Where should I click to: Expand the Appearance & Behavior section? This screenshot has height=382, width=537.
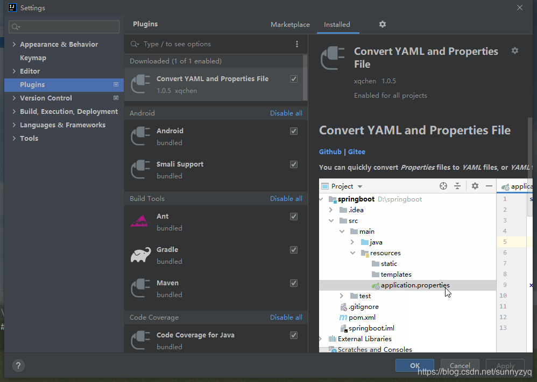coord(14,45)
